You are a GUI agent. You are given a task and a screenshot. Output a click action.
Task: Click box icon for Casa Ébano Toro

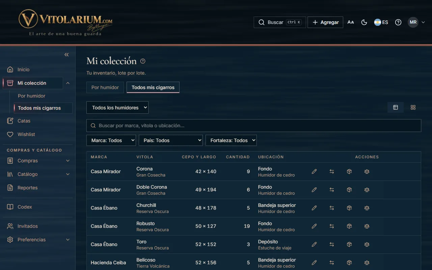349,244
